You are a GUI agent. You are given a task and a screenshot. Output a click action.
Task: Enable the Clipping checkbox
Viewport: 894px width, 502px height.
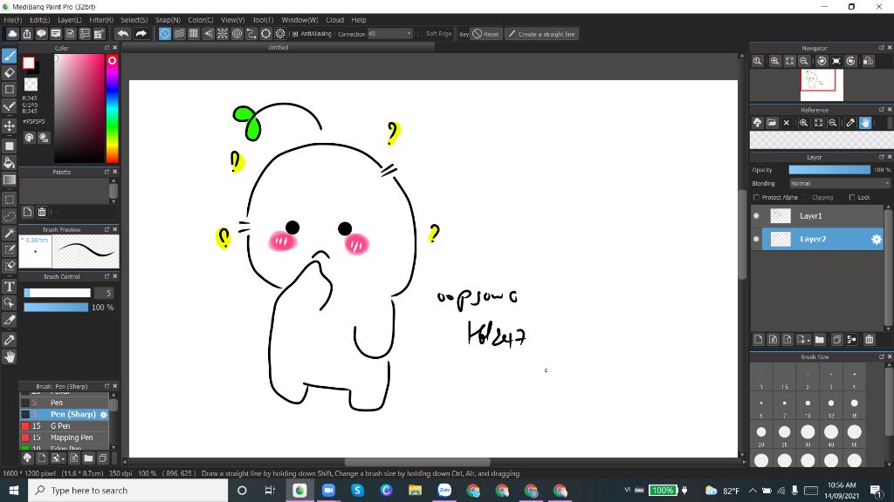coord(806,198)
